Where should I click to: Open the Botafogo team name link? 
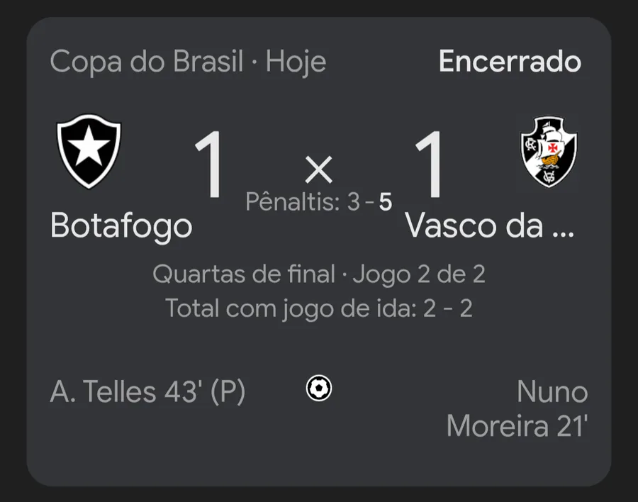pyautogui.click(x=121, y=226)
